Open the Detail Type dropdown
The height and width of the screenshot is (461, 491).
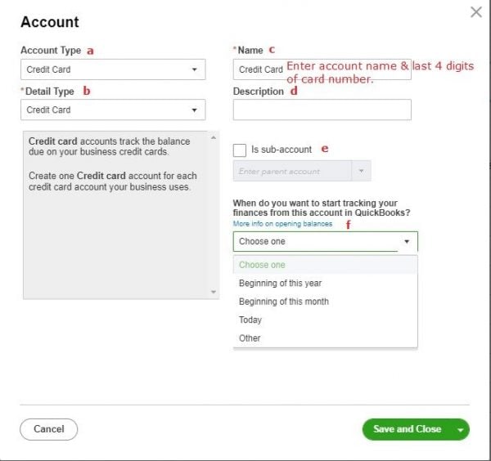click(112, 110)
